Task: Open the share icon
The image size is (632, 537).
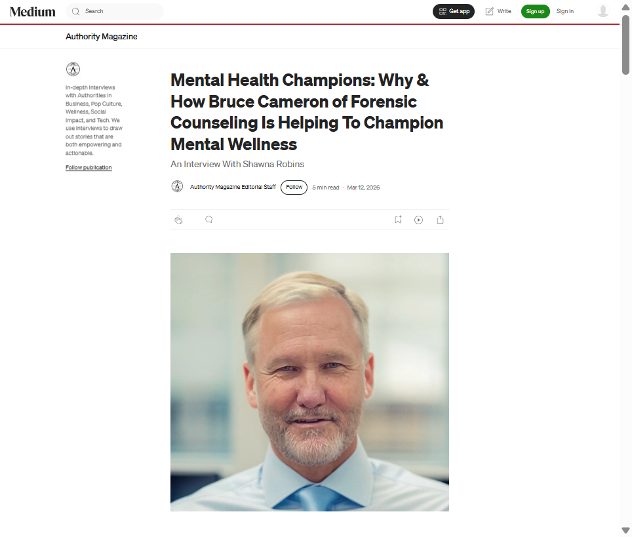Action: coord(440,220)
